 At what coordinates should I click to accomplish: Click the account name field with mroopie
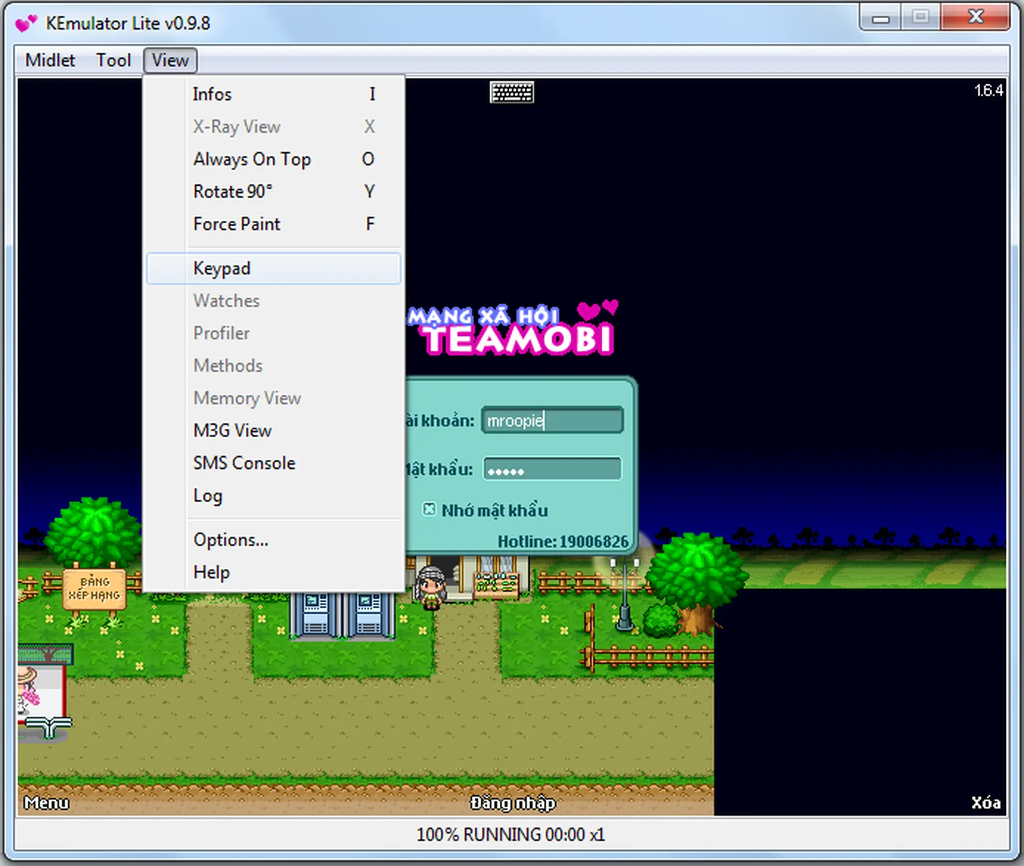(x=553, y=420)
